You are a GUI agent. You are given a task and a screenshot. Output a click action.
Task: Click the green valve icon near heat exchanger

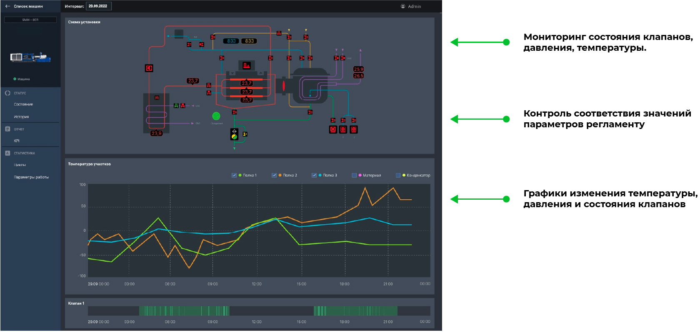click(x=176, y=106)
